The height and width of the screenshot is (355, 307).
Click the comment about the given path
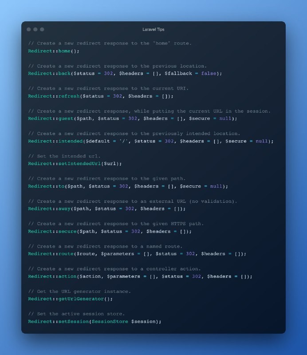(x=106, y=178)
